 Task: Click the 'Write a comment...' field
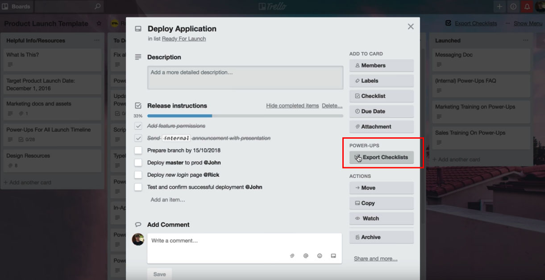(x=245, y=248)
